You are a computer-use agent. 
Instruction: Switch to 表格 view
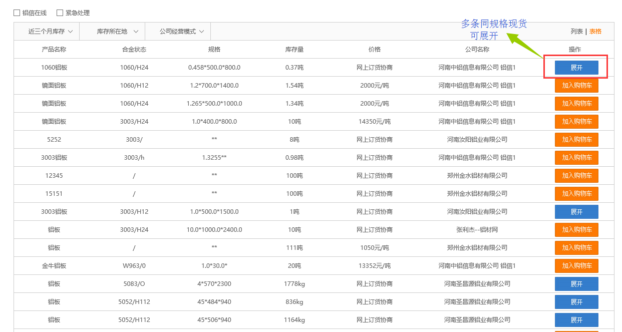595,32
